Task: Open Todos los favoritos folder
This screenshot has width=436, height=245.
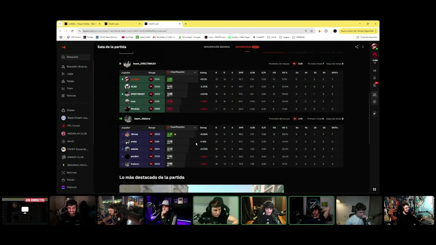Action: (367, 37)
